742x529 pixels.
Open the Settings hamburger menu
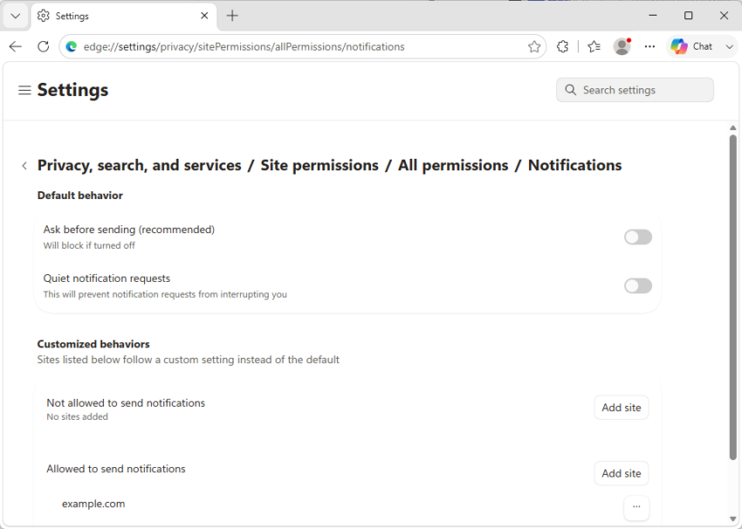point(24,90)
